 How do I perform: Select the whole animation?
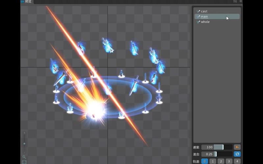[205, 22]
